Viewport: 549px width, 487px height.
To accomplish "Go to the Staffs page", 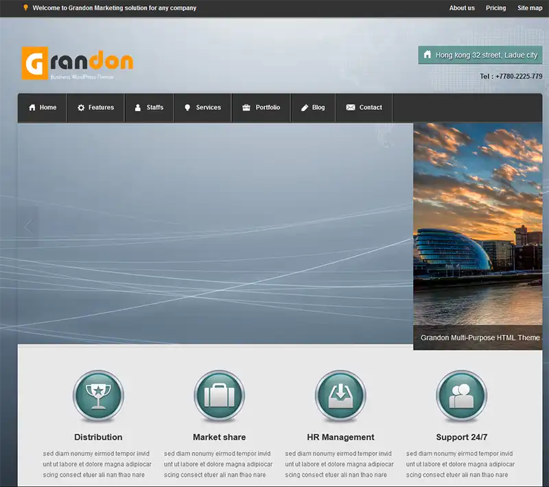I will coord(149,108).
